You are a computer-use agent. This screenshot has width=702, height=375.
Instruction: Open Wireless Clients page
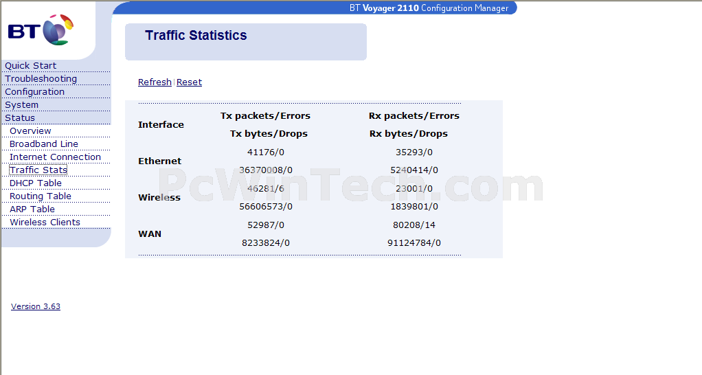tap(45, 222)
